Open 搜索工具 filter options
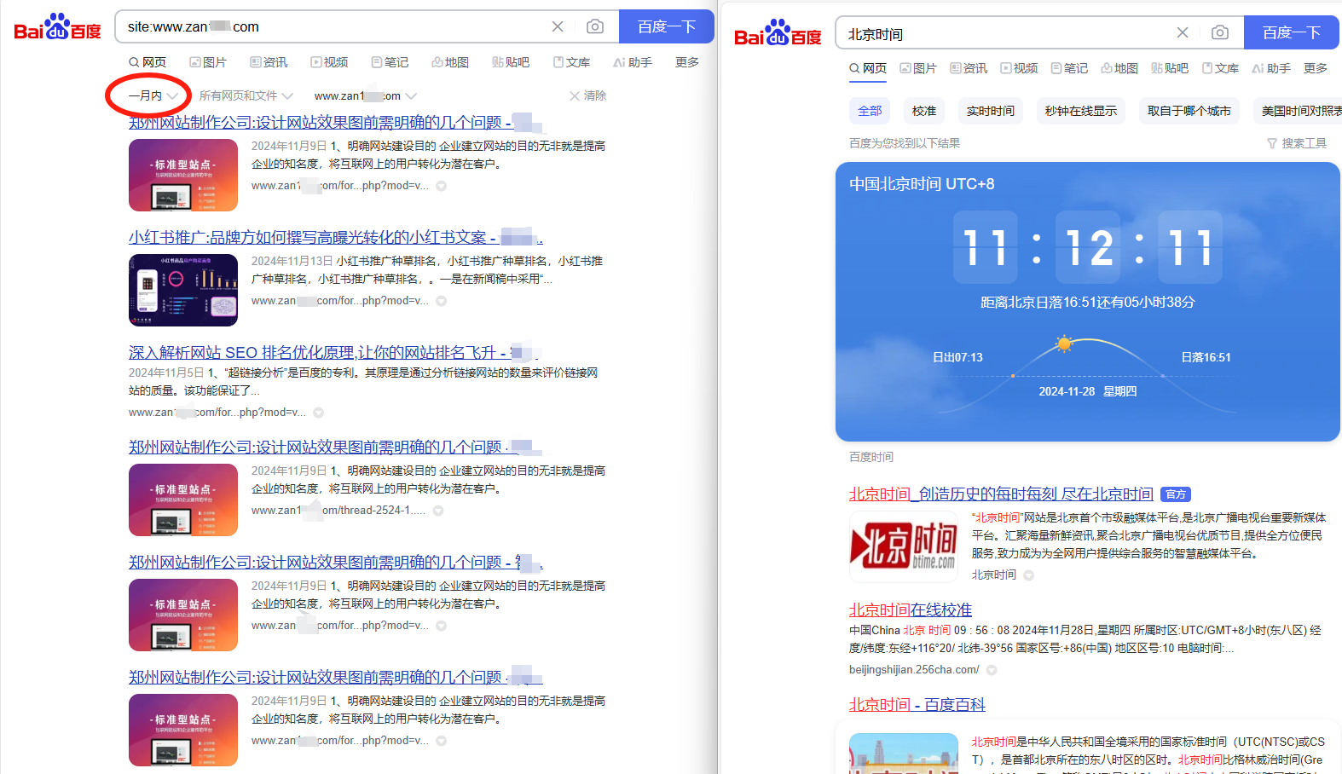 tap(1297, 143)
